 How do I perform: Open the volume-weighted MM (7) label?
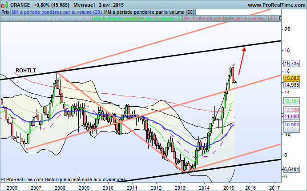click(x=137, y=18)
